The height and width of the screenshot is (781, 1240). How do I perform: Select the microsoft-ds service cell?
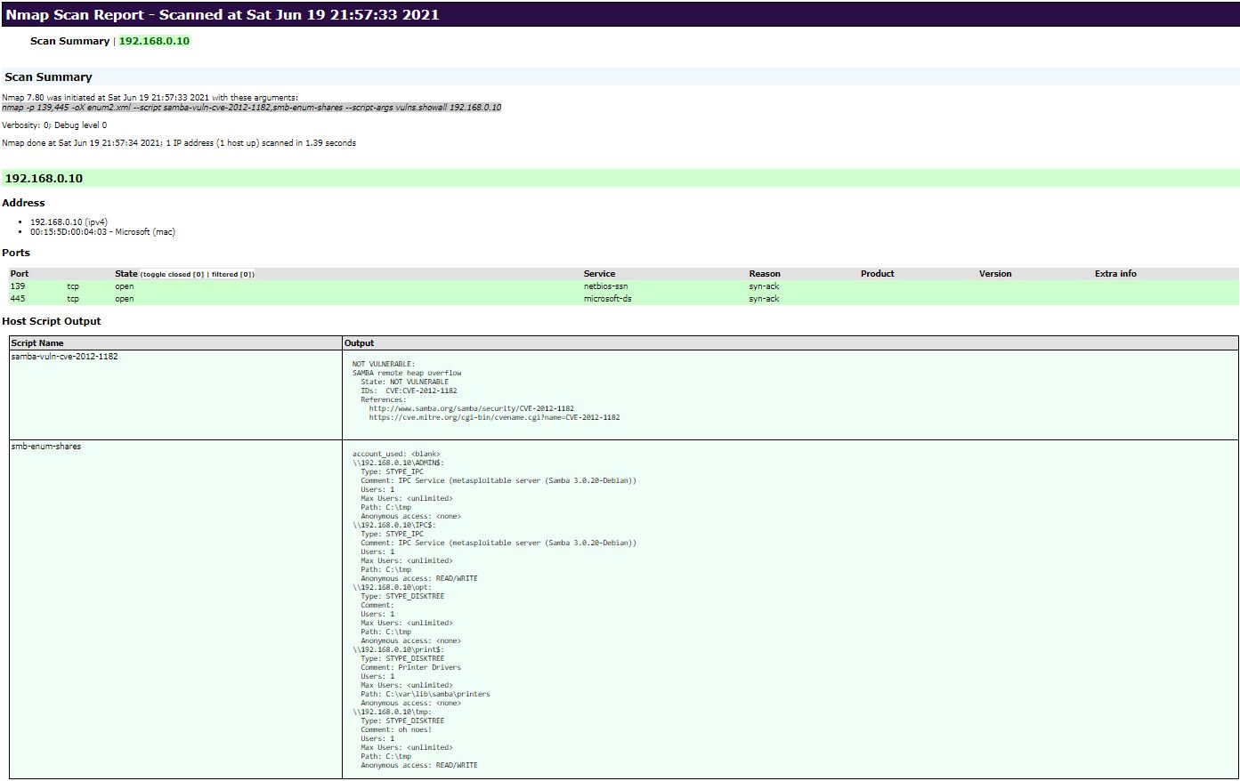[608, 299]
